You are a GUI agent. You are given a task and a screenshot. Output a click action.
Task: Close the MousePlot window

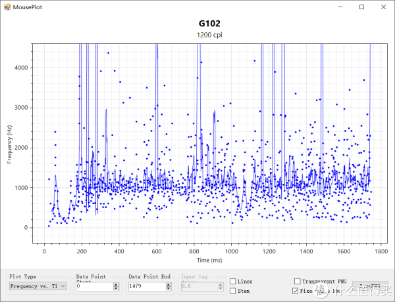pos(384,7)
